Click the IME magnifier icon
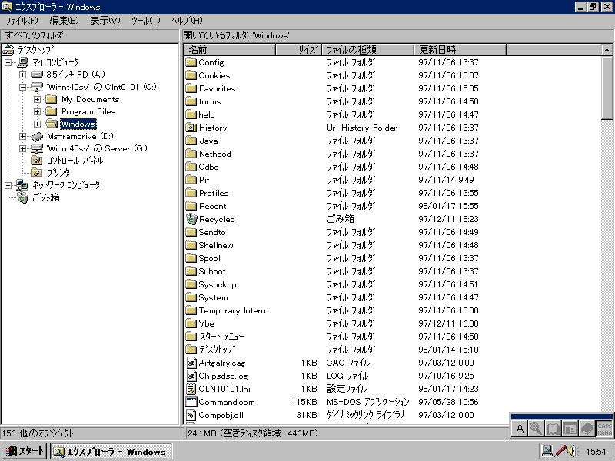Image resolution: width=615 pixels, height=461 pixels. pyautogui.click(x=535, y=429)
